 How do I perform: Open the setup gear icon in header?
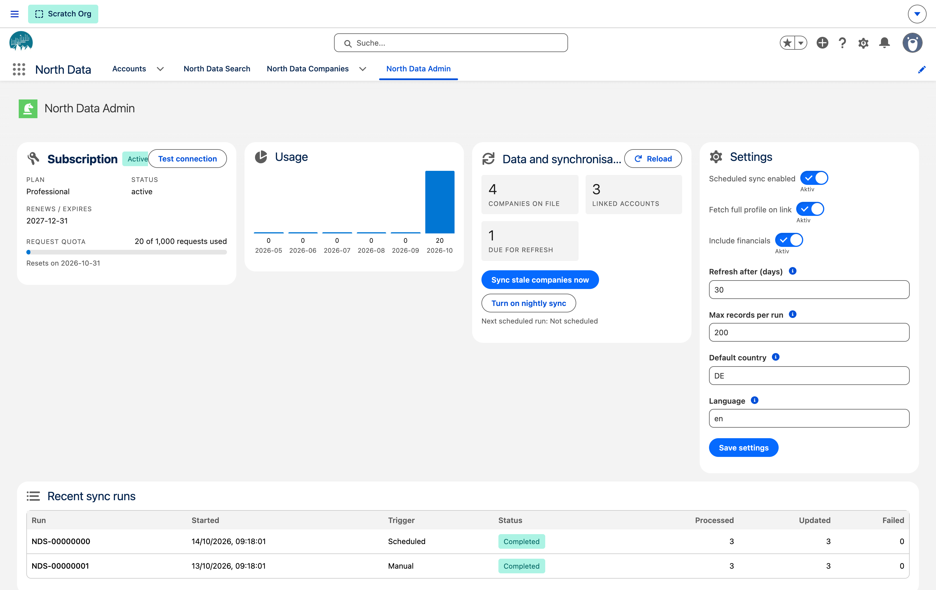863,43
